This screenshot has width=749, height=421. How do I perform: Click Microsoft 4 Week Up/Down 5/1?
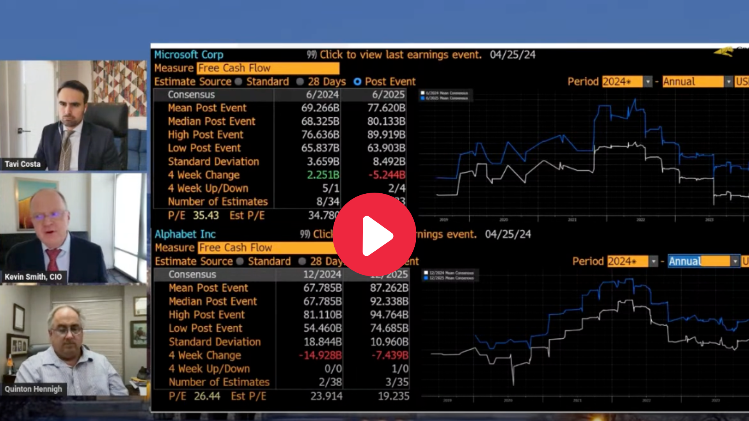pos(331,189)
